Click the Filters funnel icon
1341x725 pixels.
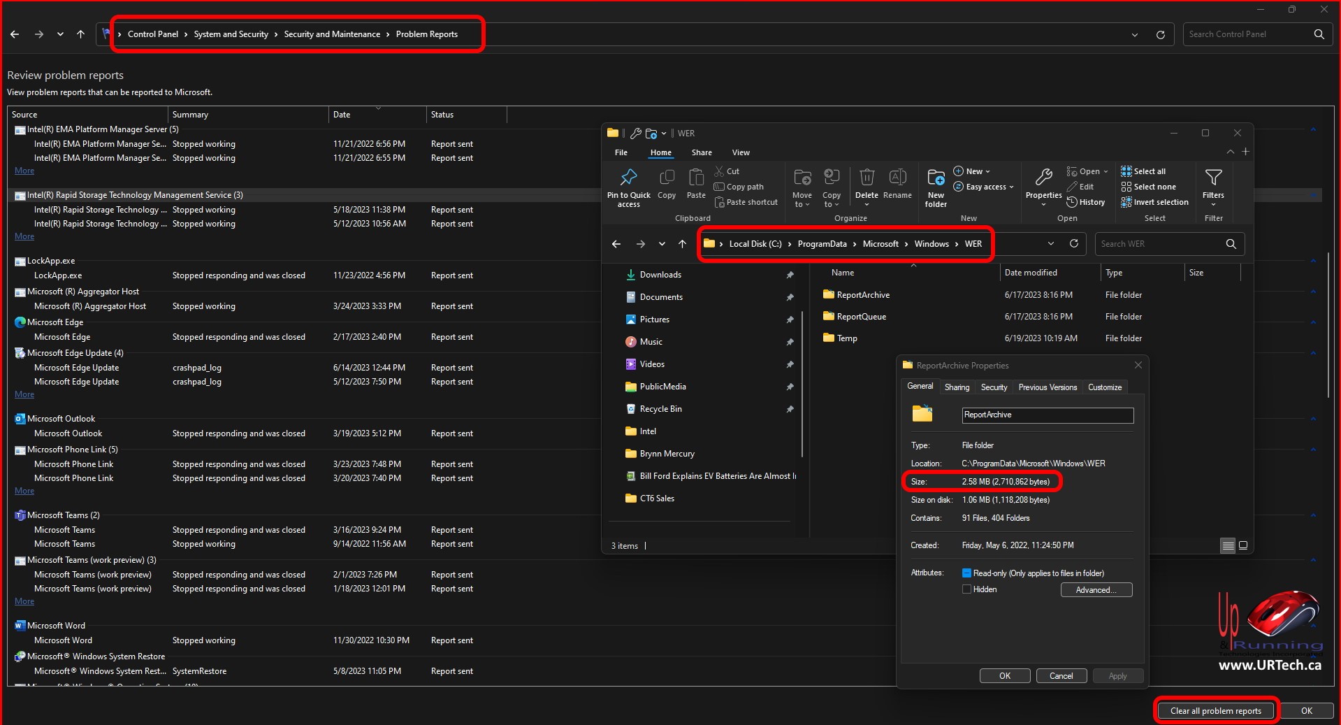(x=1213, y=178)
